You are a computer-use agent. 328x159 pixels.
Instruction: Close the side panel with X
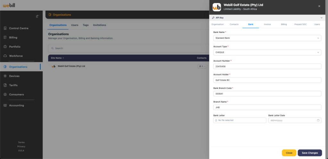pyautogui.click(x=319, y=6)
